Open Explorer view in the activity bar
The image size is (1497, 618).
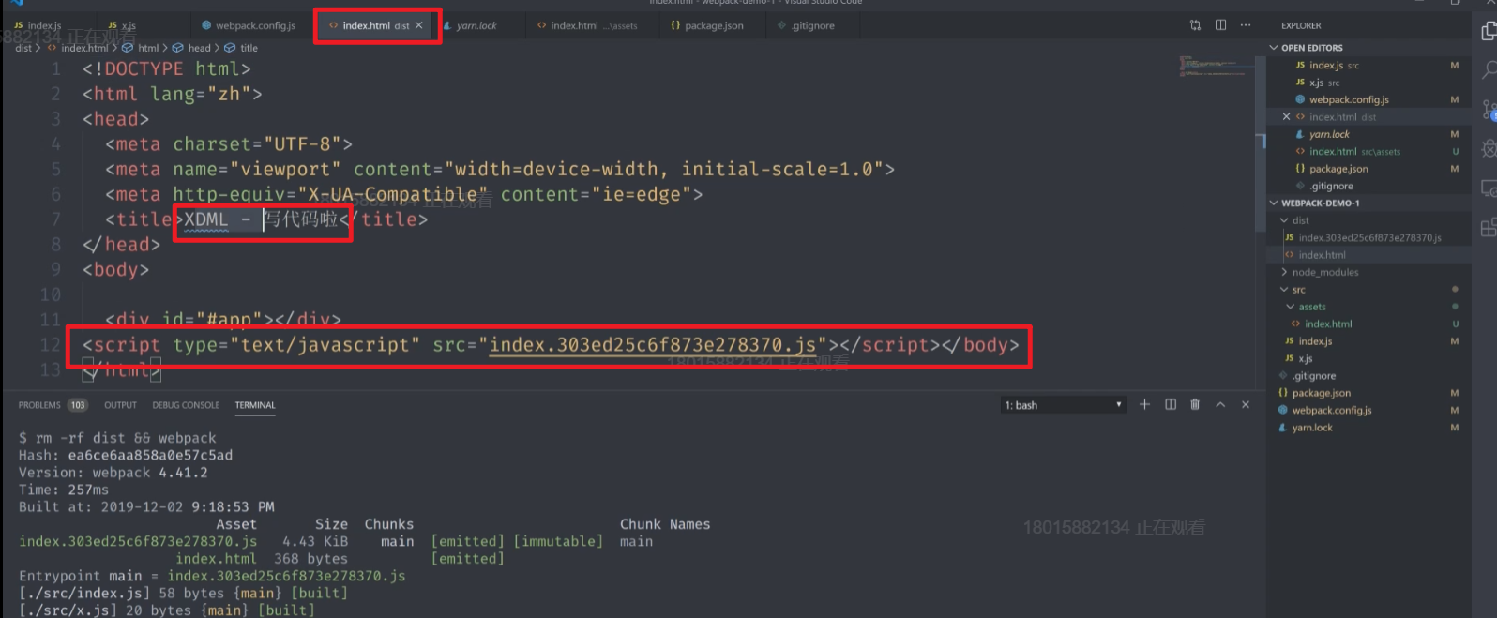click(x=1489, y=32)
